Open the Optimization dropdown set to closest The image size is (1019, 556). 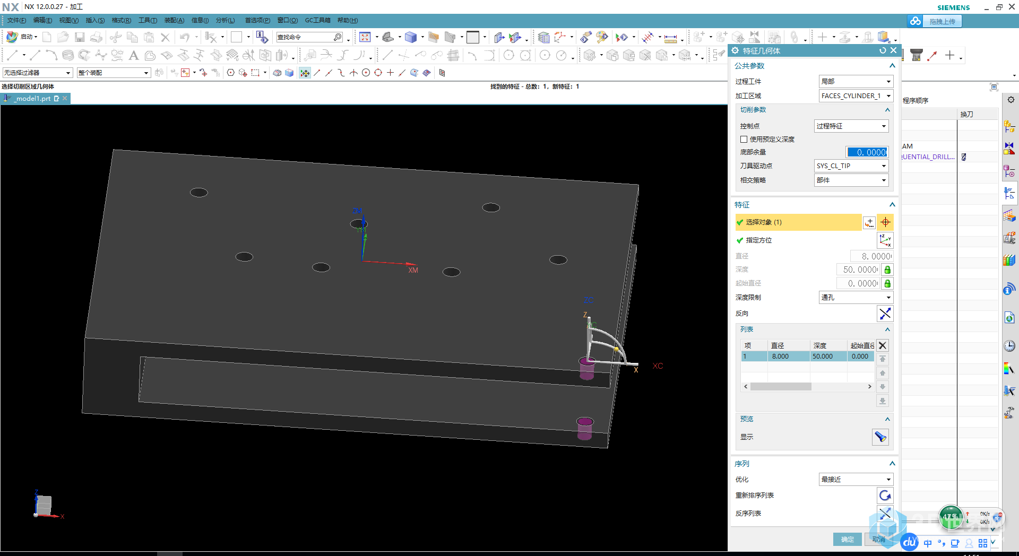coord(856,479)
